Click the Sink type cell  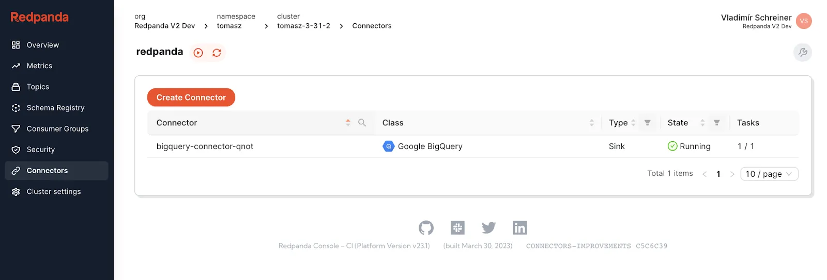[617, 146]
